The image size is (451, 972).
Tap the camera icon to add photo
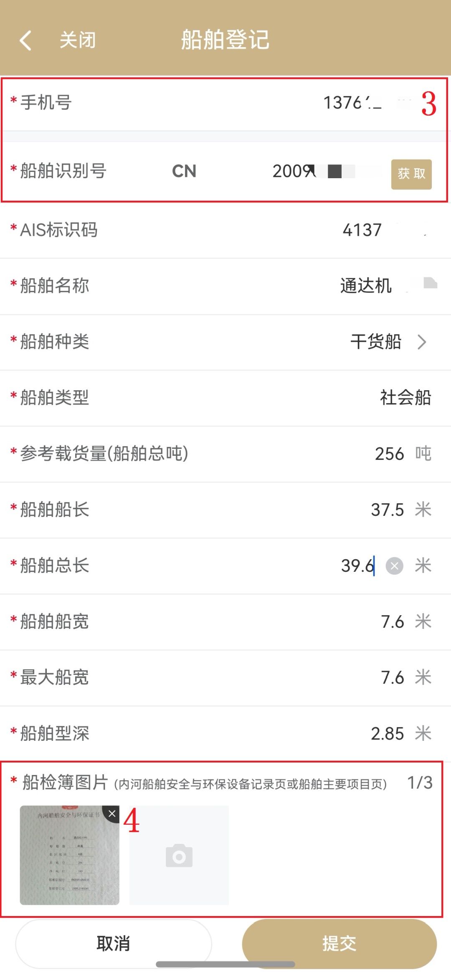click(x=179, y=856)
